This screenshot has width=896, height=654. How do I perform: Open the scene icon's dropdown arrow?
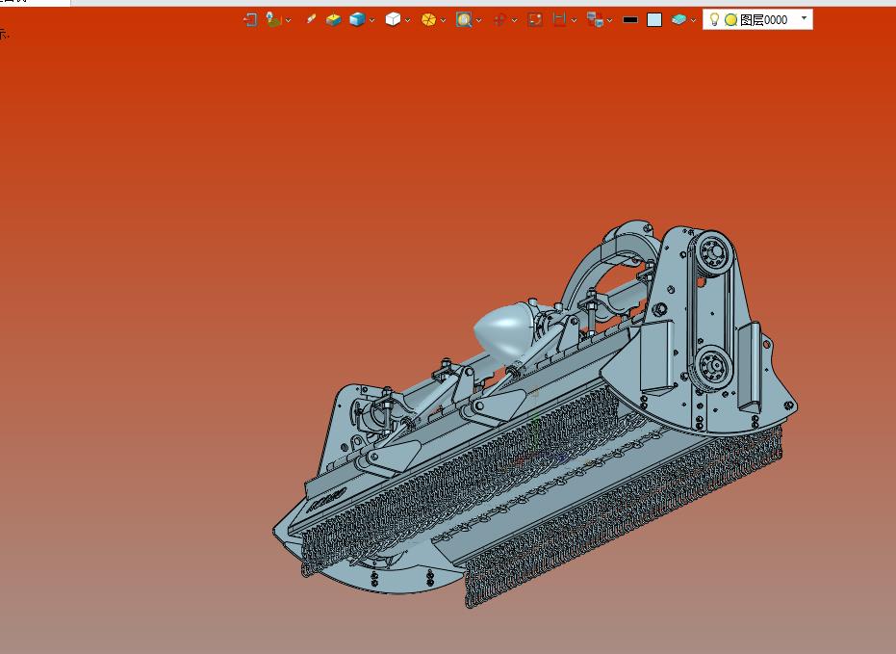[289, 20]
